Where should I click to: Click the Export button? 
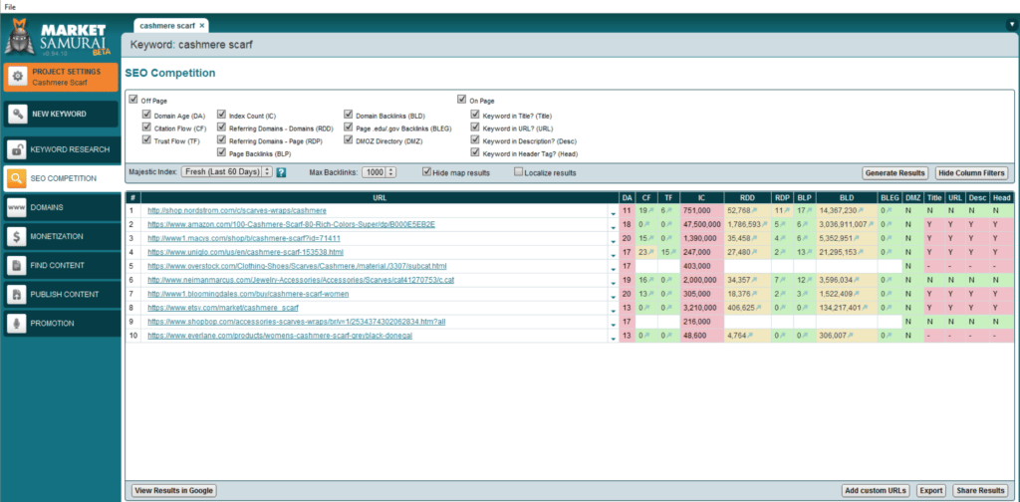coord(931,490)
